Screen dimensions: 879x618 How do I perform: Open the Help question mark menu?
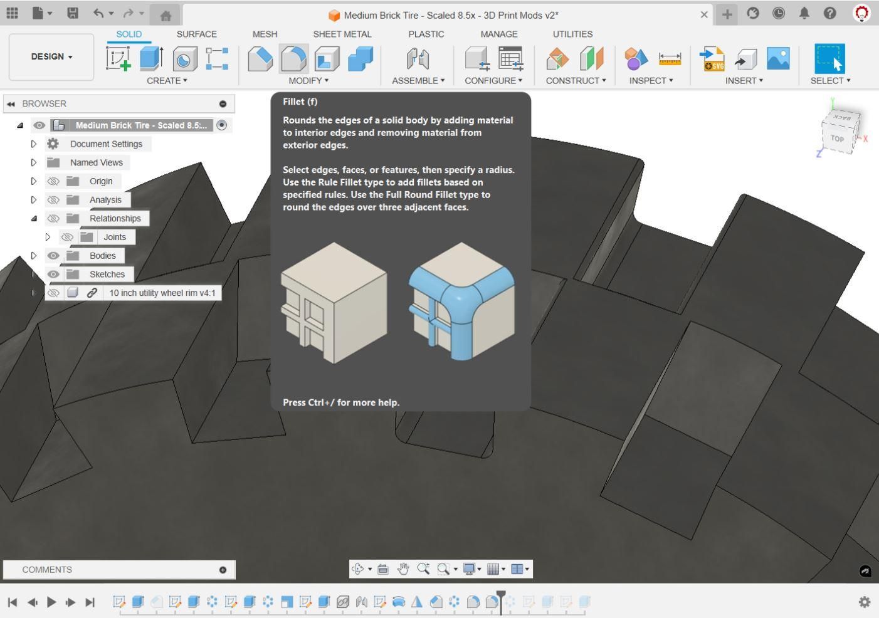click(x=830, y=13)
